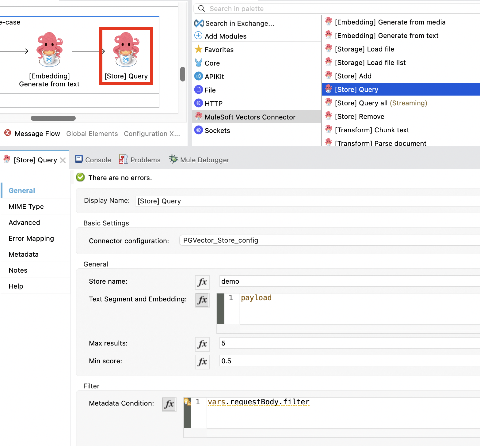Viewport: 480px width, 446px height.
Task: Click the Store name input field
Action: pos(350,282)
